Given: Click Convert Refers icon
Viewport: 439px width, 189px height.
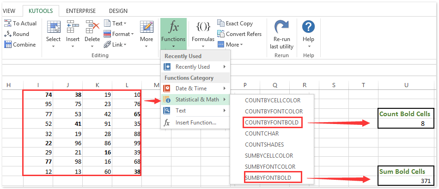Looking at the screenshot, I should (x=221, y=34).
